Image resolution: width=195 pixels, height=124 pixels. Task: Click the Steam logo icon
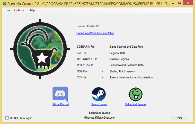99,94
